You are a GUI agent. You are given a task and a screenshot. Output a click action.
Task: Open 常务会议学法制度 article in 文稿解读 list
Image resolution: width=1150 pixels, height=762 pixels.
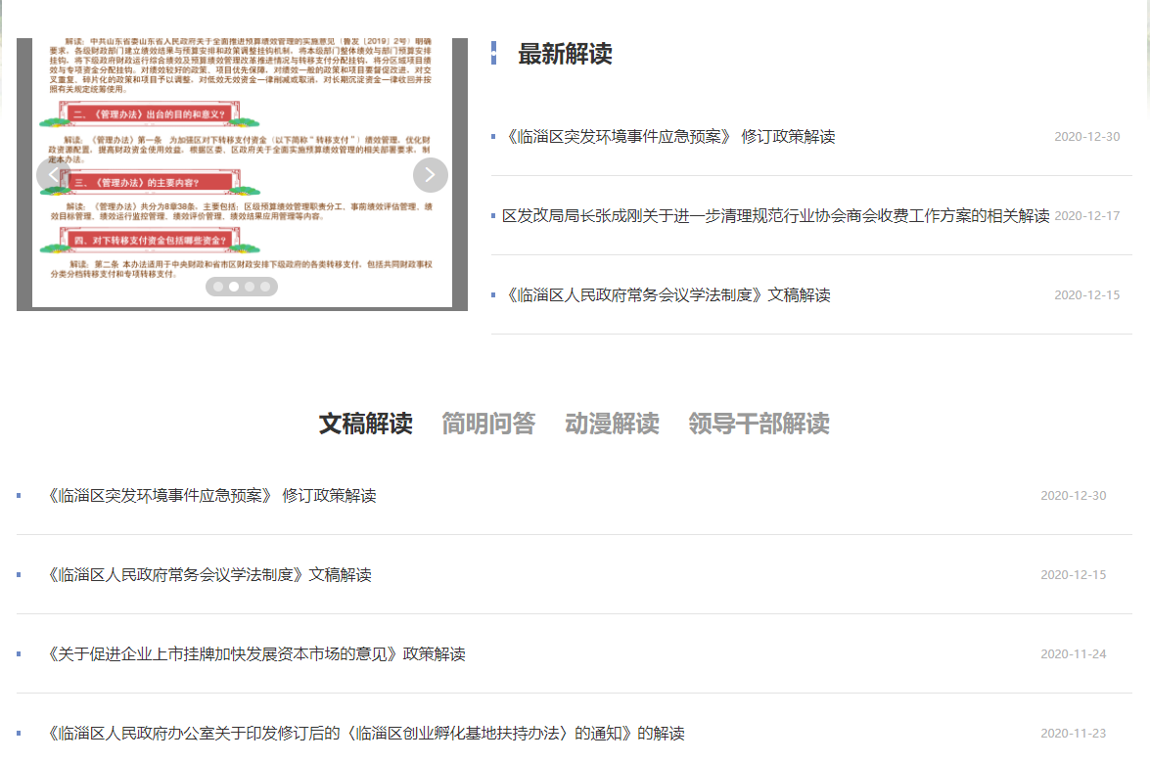pos(209,575)
